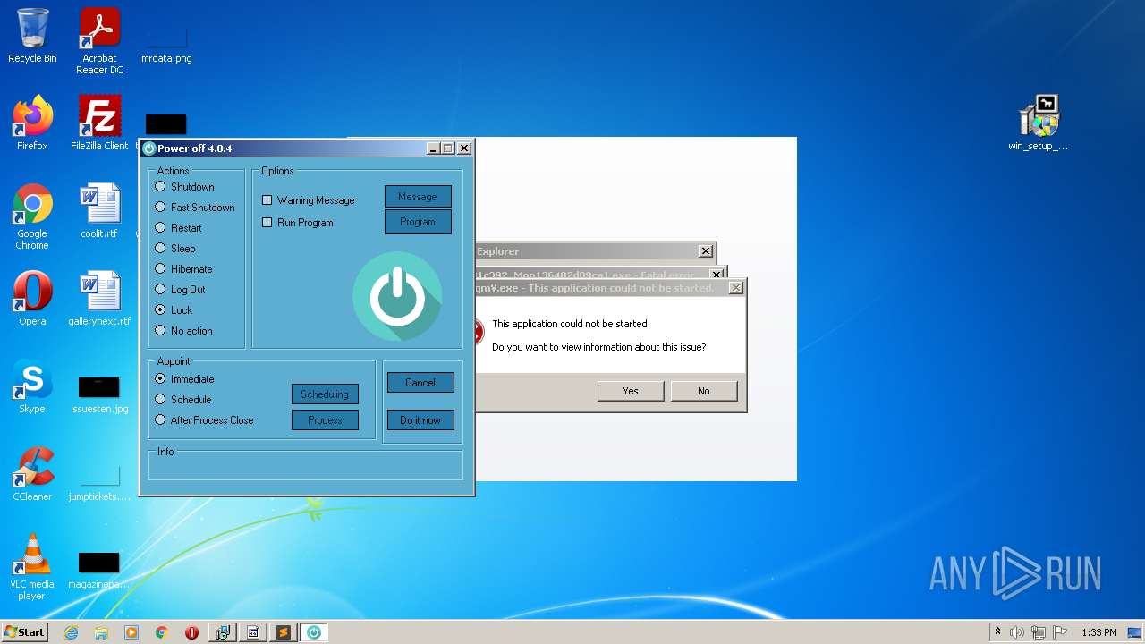Screen dimensions: 1145x644
Task: Click the Do it now button
Action: pos(420,420)
